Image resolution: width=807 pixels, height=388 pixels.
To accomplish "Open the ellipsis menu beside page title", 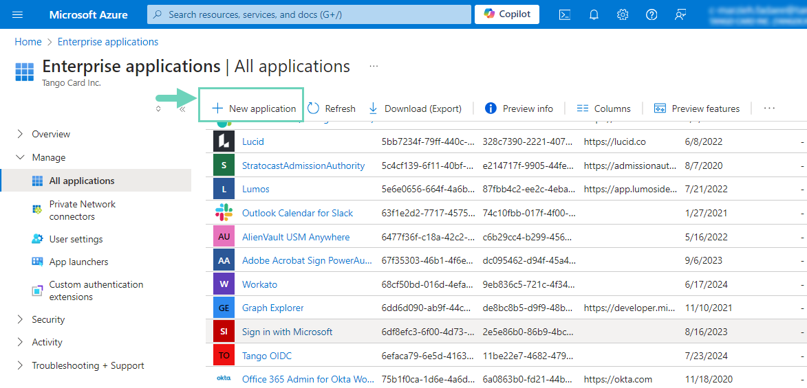I will pyautogui.click(x=374, y=67).
